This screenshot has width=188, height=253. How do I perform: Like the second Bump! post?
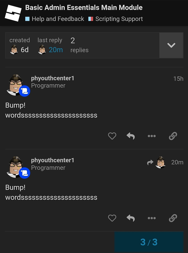(x=112, y=218)
